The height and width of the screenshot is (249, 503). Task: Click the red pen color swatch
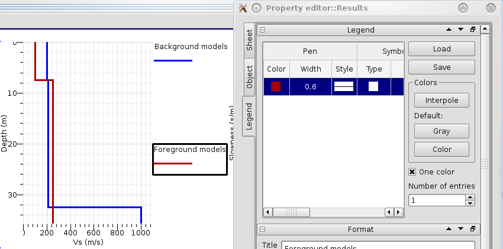(276, 86)
